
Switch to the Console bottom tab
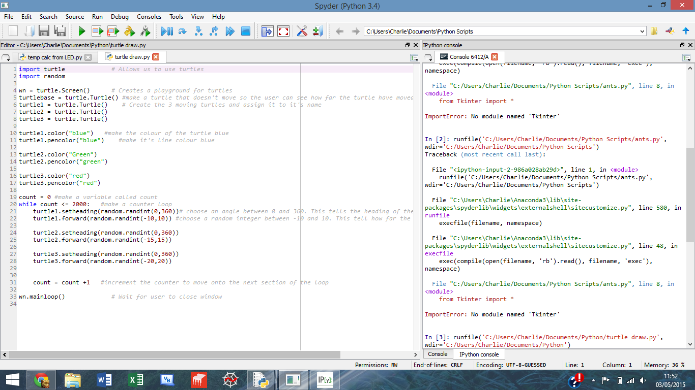point(438,354)
